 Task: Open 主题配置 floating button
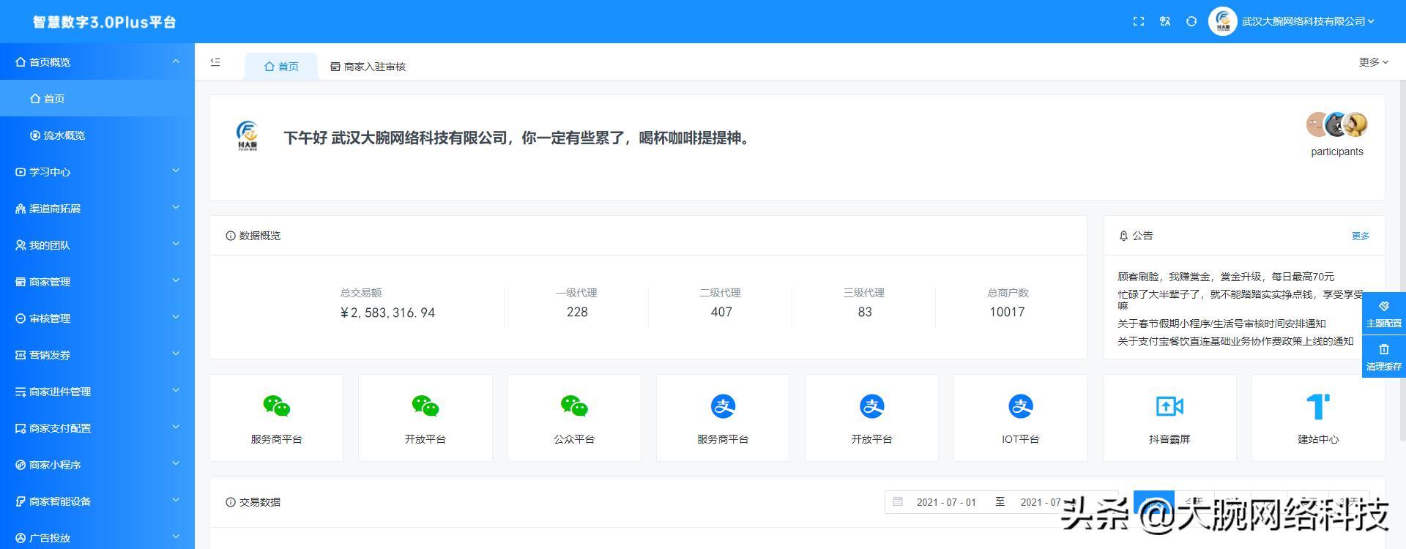(x=1383, y=314)
